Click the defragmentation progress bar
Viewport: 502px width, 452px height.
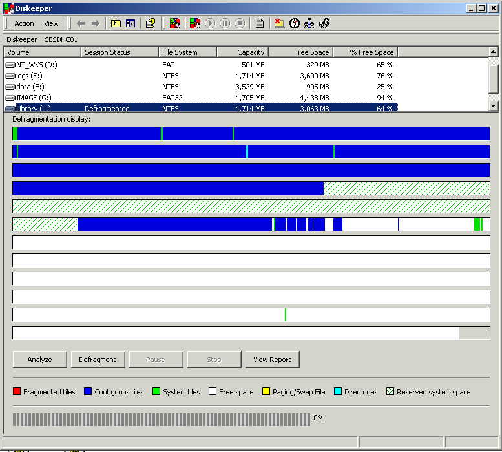click(162, 419)
